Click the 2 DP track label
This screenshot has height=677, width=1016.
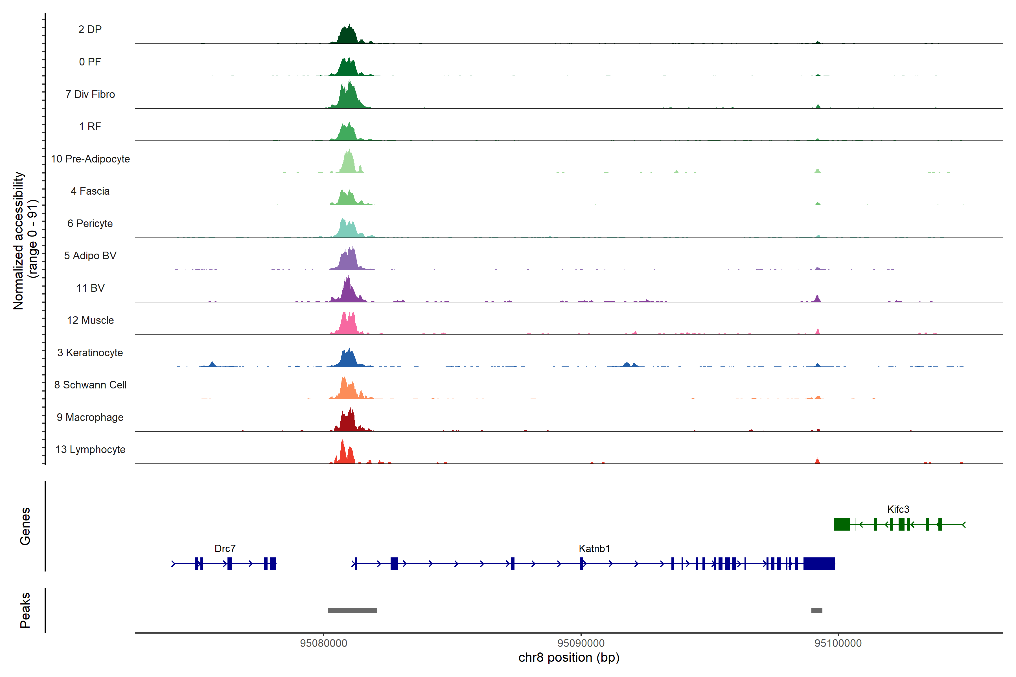[90, 29]
